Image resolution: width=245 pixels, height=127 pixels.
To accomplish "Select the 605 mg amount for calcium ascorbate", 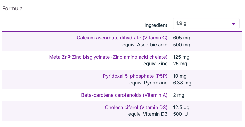I will pos(182,38).
